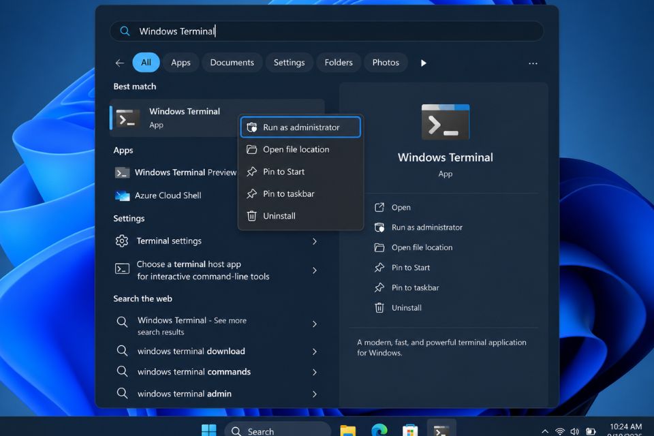
Task: Click the shield icon beside preview pane Run as administrator
Action: coord(379,228)
